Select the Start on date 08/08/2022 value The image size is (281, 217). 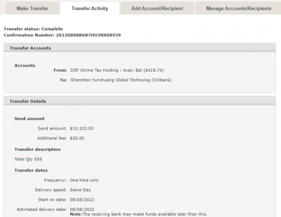point(82,200)
